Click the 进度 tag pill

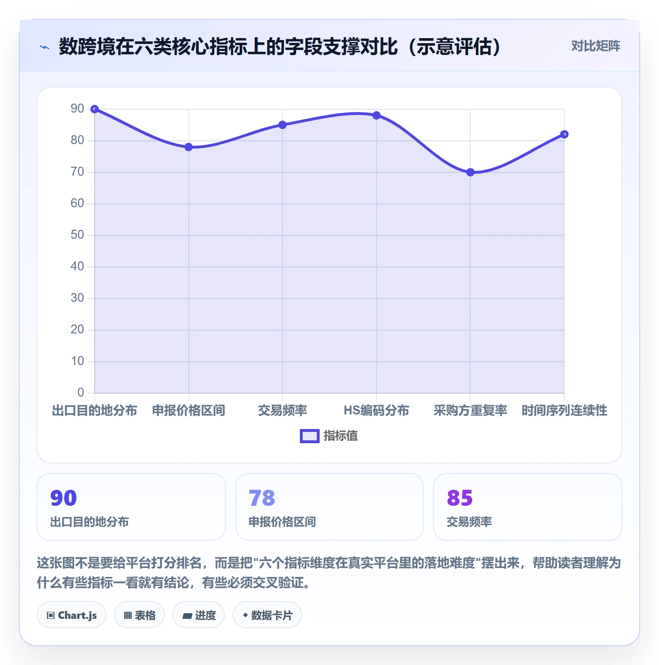pyautogui.click(x=199, y=615)
